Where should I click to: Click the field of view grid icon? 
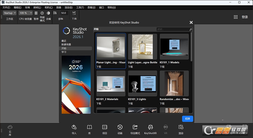click(x=55, y=13)
